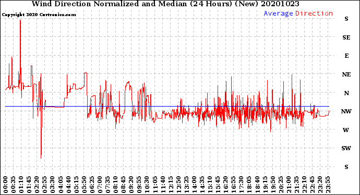360x195 pixels.
Task: Click the 17:30 time label
Action: click(x=241, y=185)
